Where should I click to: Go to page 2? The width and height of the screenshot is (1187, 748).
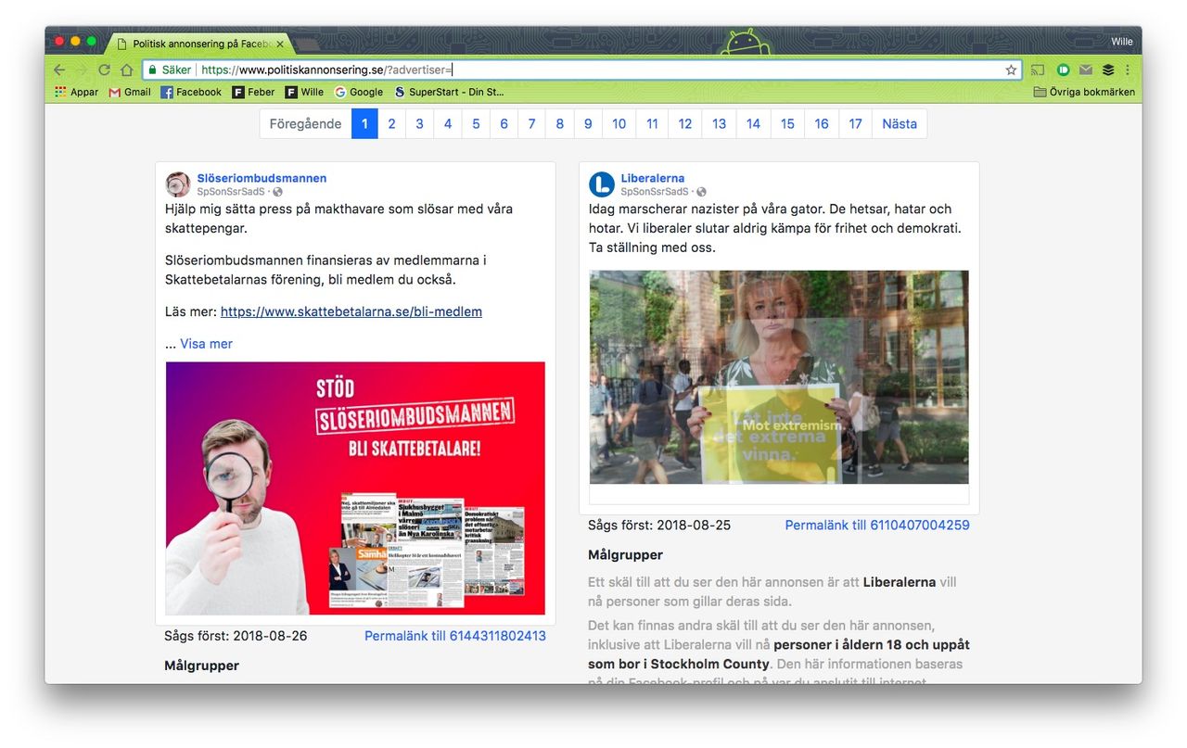391,123
